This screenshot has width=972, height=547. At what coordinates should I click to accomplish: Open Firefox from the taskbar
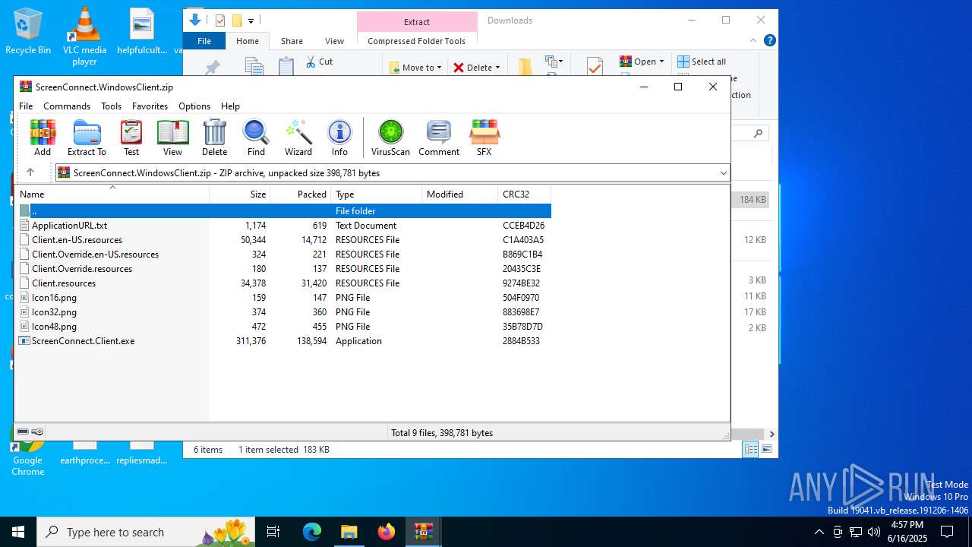387,532
